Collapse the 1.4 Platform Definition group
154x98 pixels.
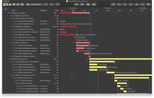pos(11,43)
